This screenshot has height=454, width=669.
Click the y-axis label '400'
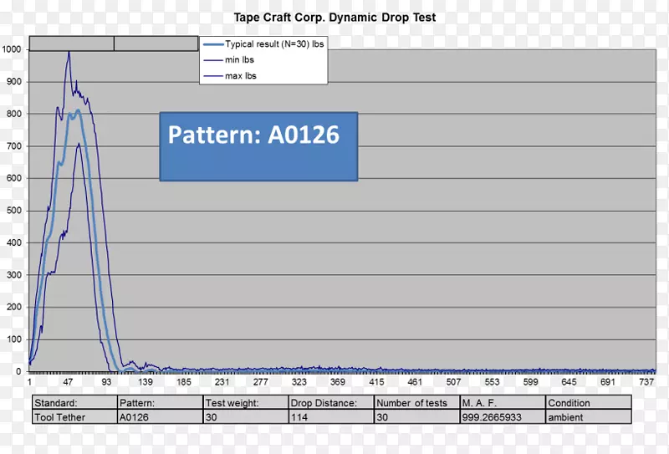tap(13, 242)
